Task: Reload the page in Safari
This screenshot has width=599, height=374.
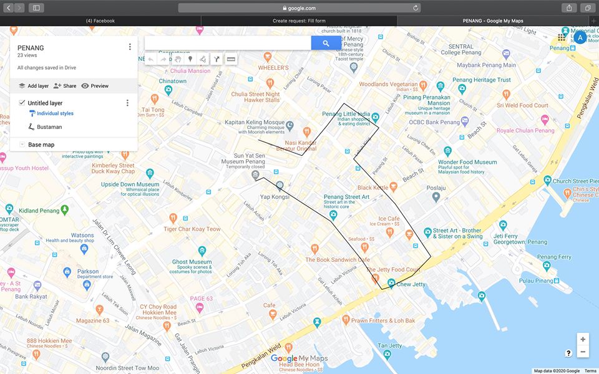Action: pyautogui.click(x=416, y=7)
